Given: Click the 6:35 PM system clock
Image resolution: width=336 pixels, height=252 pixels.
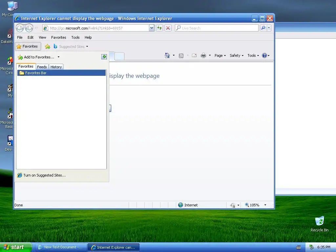Looking at the screenshot, I should (x=324, y=247).
